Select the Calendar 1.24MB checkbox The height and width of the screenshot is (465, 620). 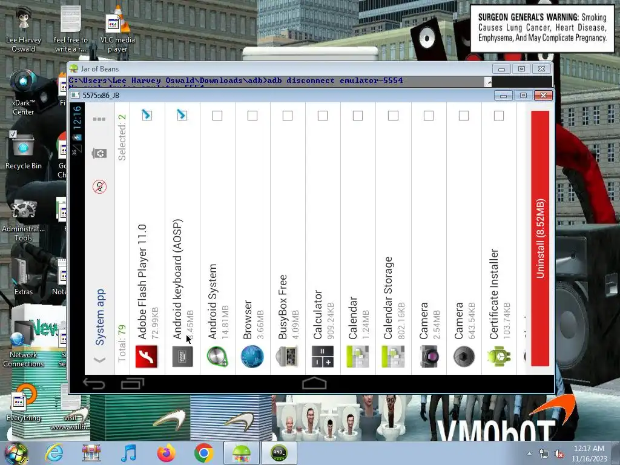pos(358,116)
